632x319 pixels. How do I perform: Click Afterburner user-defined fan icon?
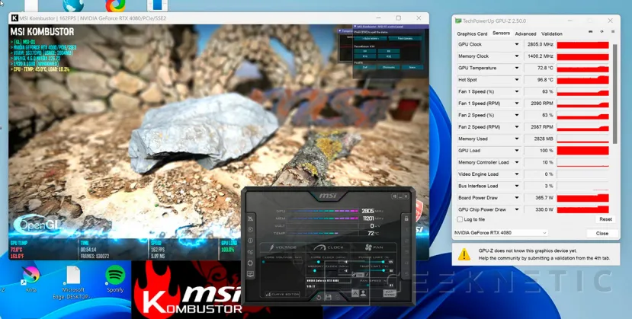[363, 293]
